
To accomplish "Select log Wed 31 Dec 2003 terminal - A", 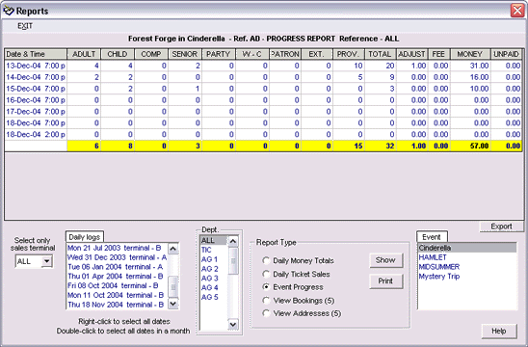I will coord(117,257).
